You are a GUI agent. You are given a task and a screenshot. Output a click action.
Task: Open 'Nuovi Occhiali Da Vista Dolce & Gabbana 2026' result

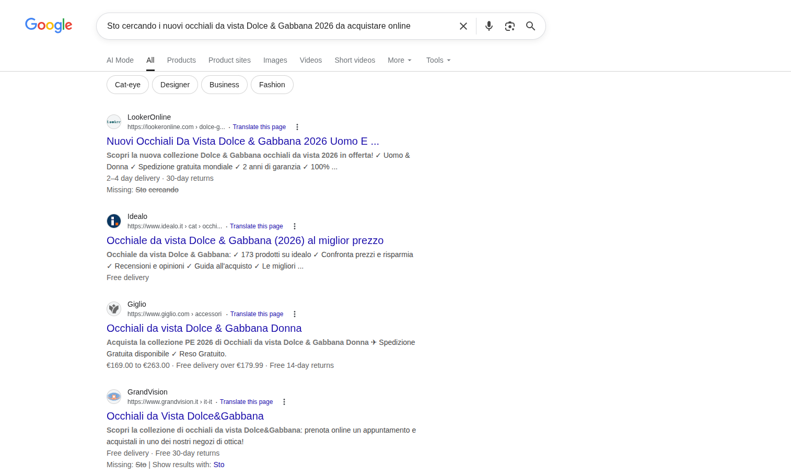243,141
